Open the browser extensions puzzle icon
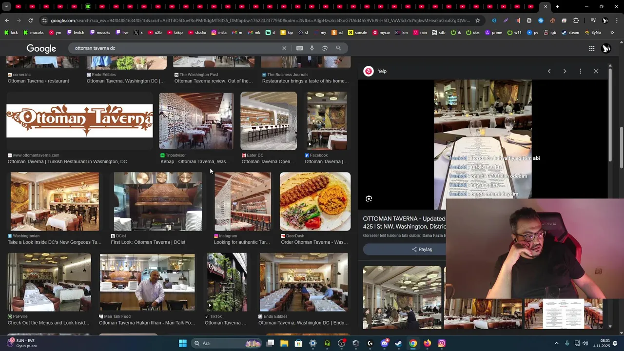The height and width of the screenshot is (351, 624). click(x=576, y=20)
